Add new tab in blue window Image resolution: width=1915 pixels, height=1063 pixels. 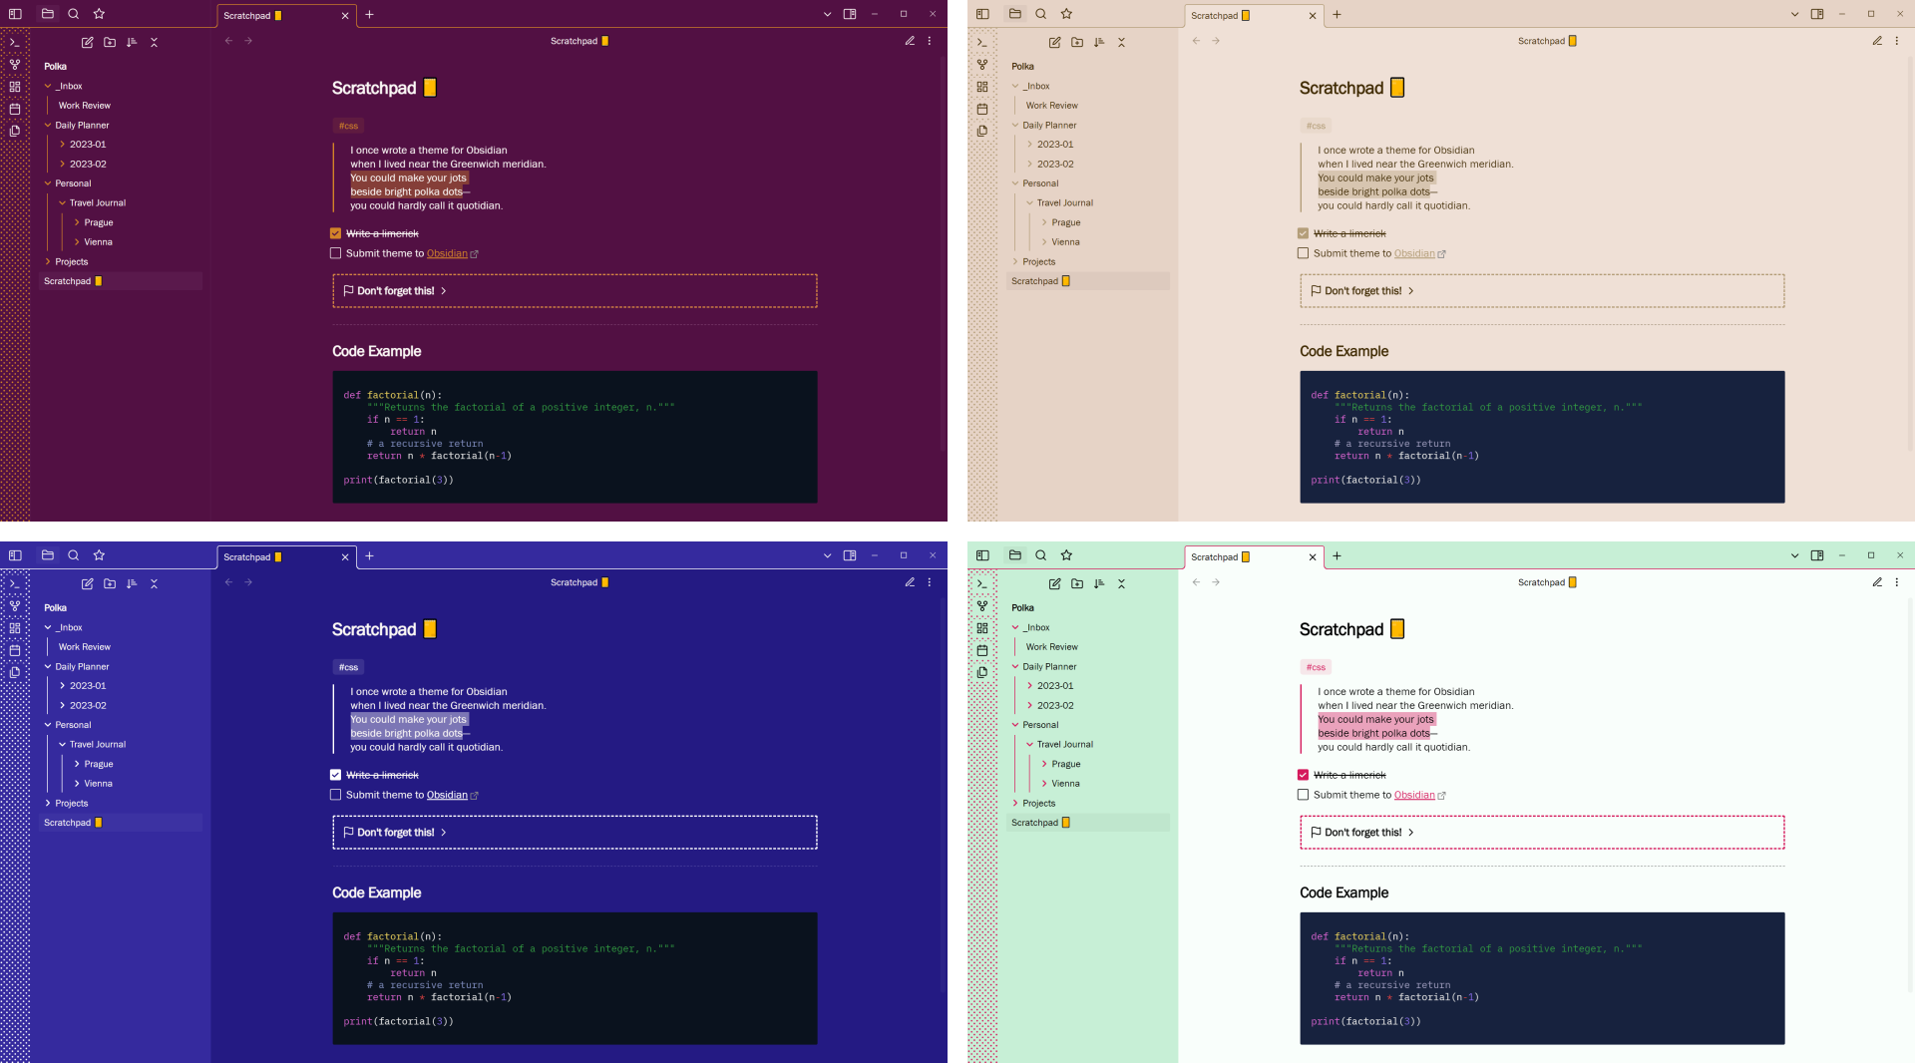click(369, 556)
